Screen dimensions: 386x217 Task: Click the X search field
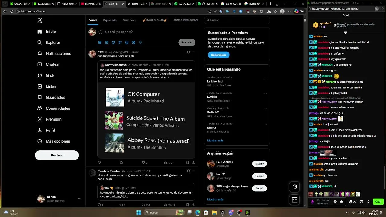237,20
